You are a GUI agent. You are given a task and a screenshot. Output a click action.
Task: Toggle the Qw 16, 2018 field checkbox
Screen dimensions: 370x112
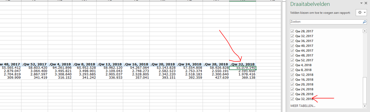tap(293, 79)
